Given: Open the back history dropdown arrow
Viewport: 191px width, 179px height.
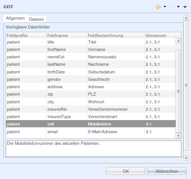Looking at the screenshot, I should (165, 7).
